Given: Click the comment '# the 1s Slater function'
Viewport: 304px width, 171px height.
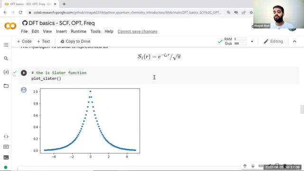Looking at the screenshot, I should 59,73.
